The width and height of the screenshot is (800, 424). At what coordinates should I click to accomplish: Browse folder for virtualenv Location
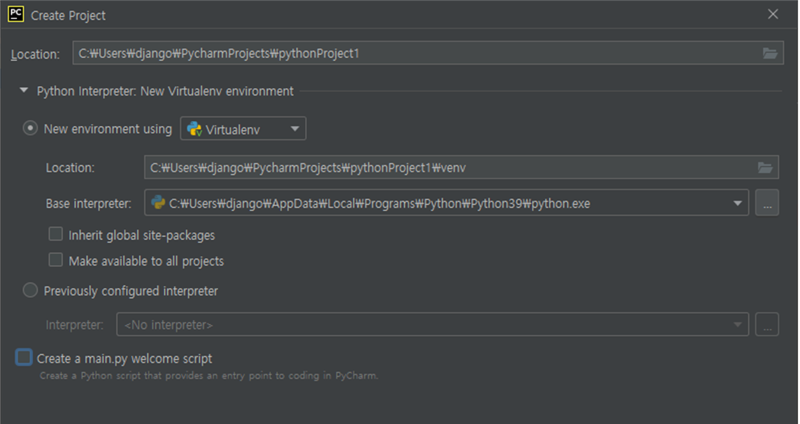click(x=765, y=167)
